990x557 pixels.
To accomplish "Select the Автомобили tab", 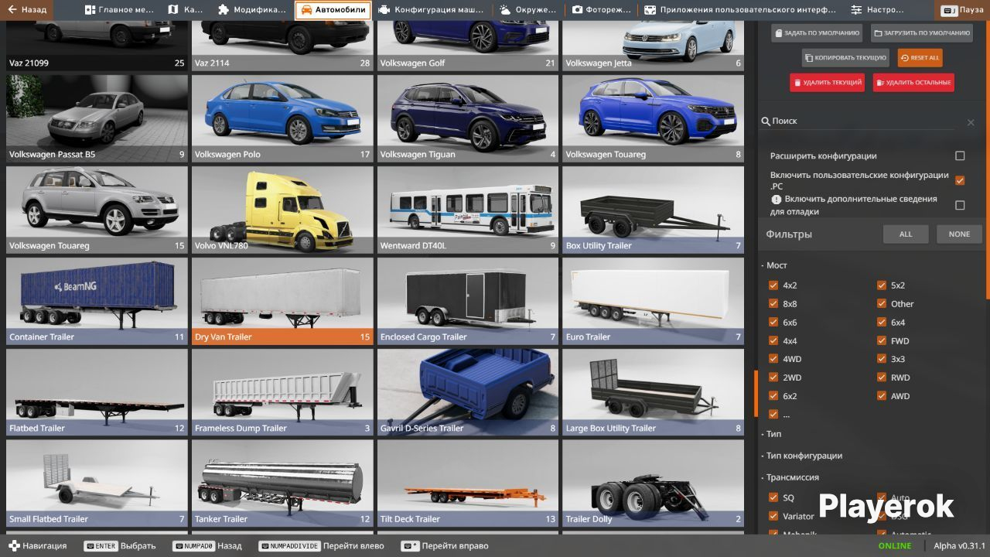I will (x=333, y=10).
